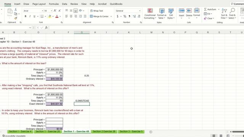Toggle Wrap Text
The width and height of the screenshot is (244, 137).
(x=96, y=11)
